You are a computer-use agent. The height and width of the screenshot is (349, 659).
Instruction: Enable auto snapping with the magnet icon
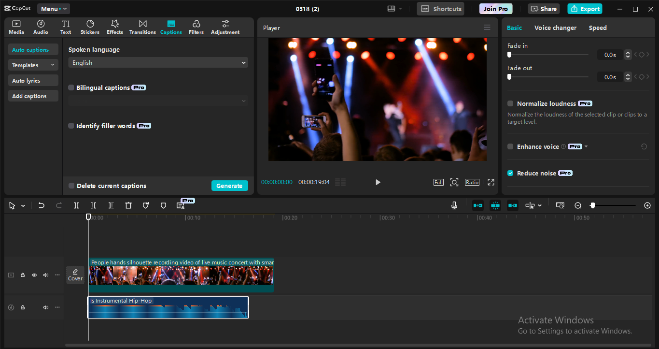495,205
